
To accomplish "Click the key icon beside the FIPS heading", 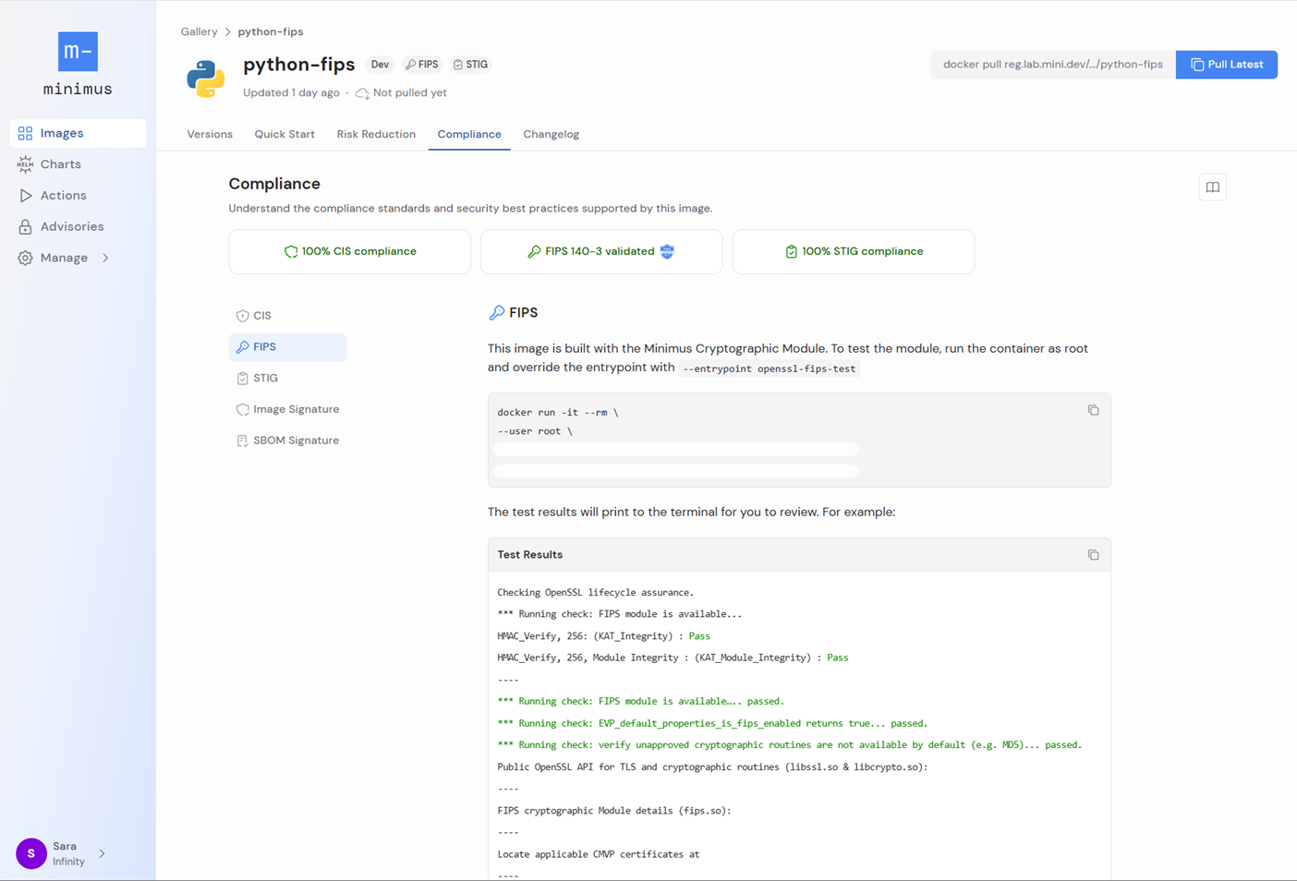I will pos(496,313).
